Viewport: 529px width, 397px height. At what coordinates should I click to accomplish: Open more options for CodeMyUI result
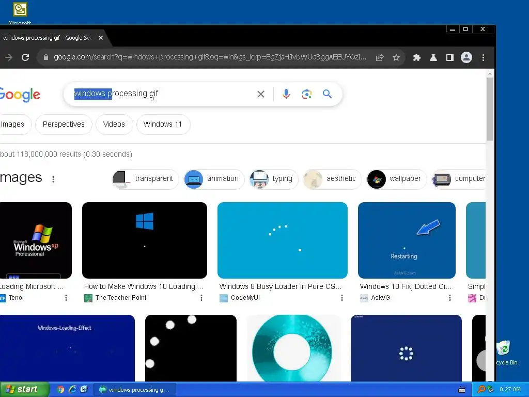(342, 297)
